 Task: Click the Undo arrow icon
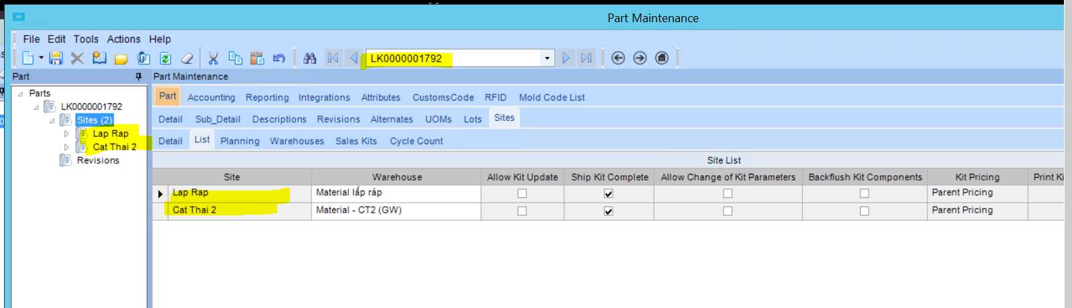(x=279, y=58)
